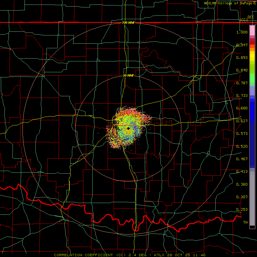Click the 0.893 scale value
The image size is (257, 257).
point(242,57)
